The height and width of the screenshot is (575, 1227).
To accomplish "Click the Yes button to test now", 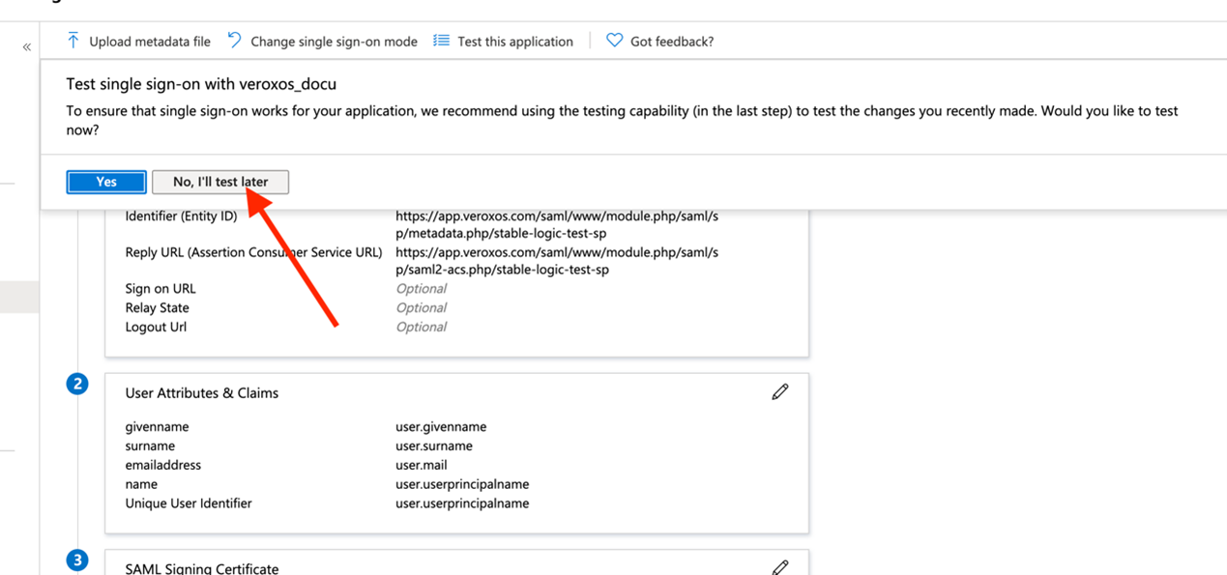I will [x=106, y=182].
